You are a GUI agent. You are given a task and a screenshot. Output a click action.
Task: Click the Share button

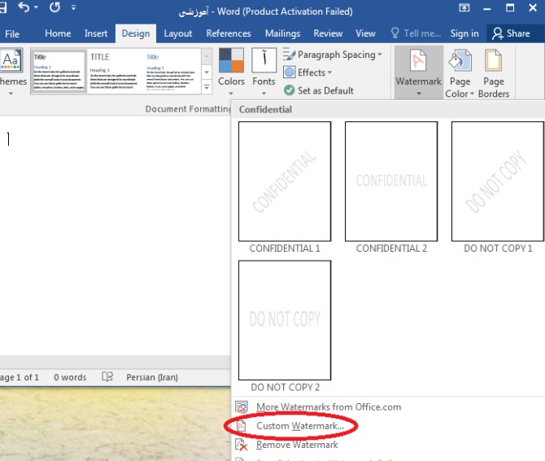pyautogui.click(x=511, y=33)
